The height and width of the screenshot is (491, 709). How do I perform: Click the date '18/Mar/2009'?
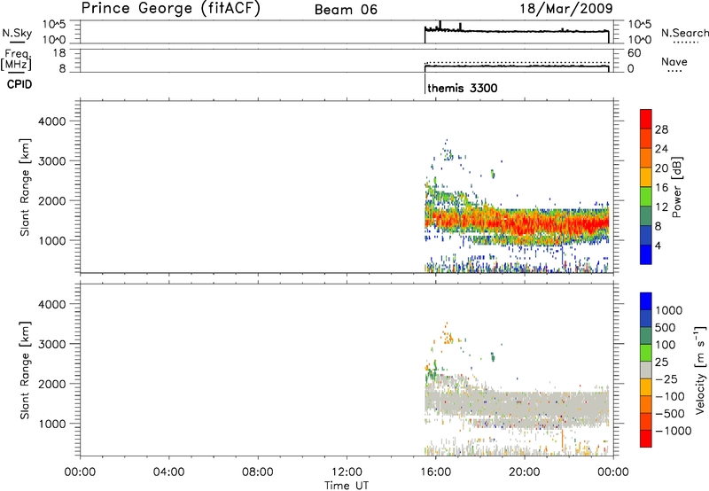click(566, 8)
